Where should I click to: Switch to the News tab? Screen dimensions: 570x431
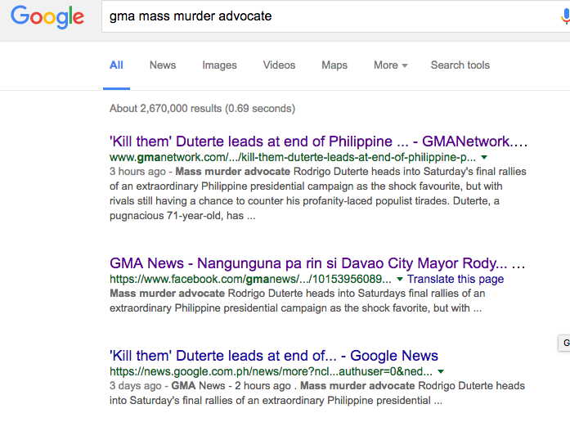(x=163, y=65)
